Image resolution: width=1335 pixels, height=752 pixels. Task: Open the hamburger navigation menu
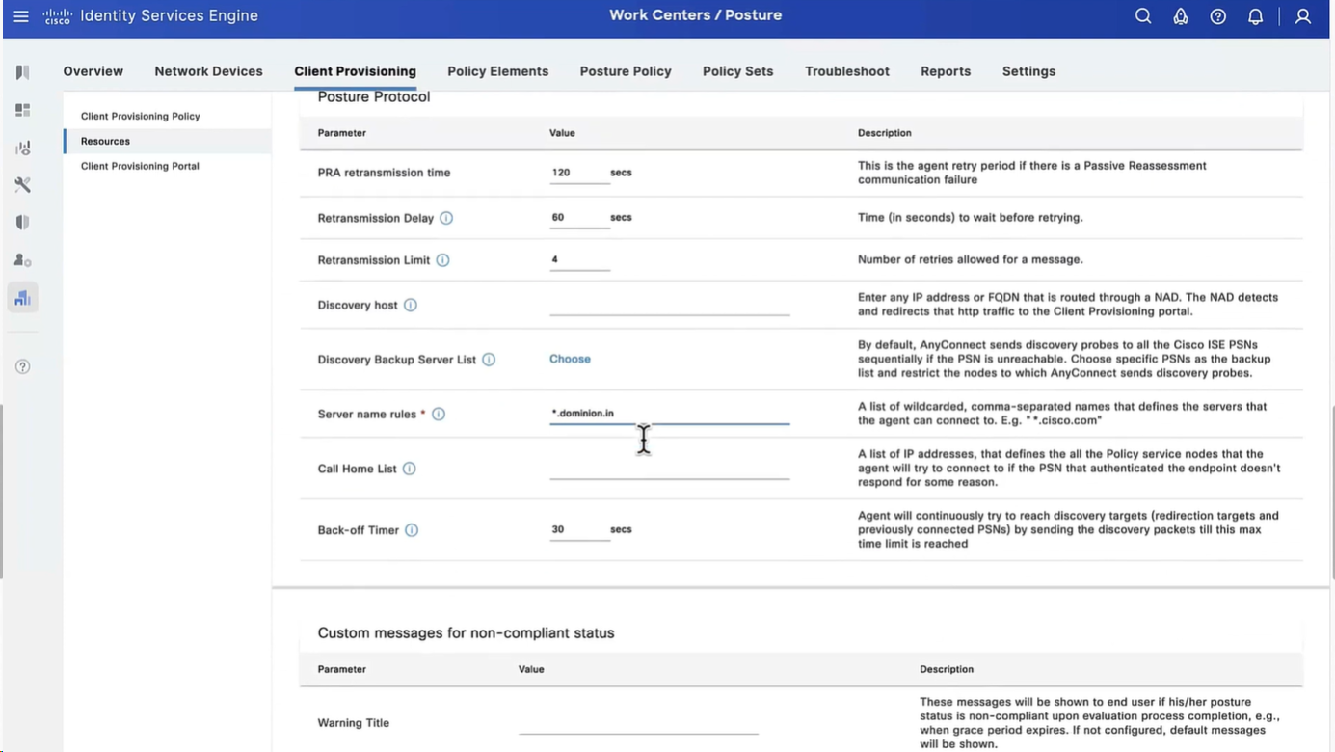point(21,16)
